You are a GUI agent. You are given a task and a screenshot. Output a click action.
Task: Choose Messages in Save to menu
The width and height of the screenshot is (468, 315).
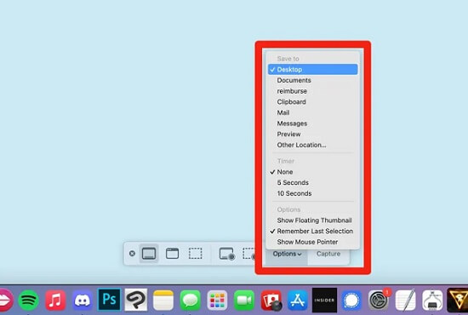313,123
